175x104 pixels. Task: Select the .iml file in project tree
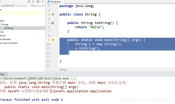click(x=3, y=36)
